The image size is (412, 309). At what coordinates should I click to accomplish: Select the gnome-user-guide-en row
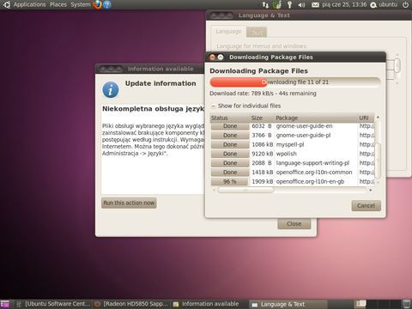pos(293,126)
